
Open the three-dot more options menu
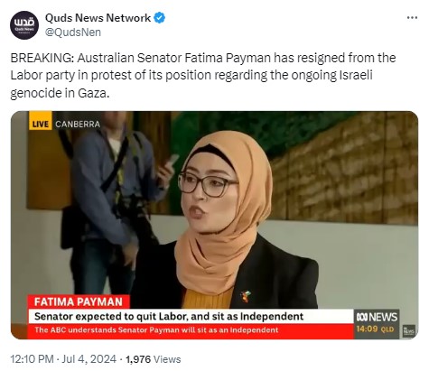pyautogui.click(x=412, y=18)
